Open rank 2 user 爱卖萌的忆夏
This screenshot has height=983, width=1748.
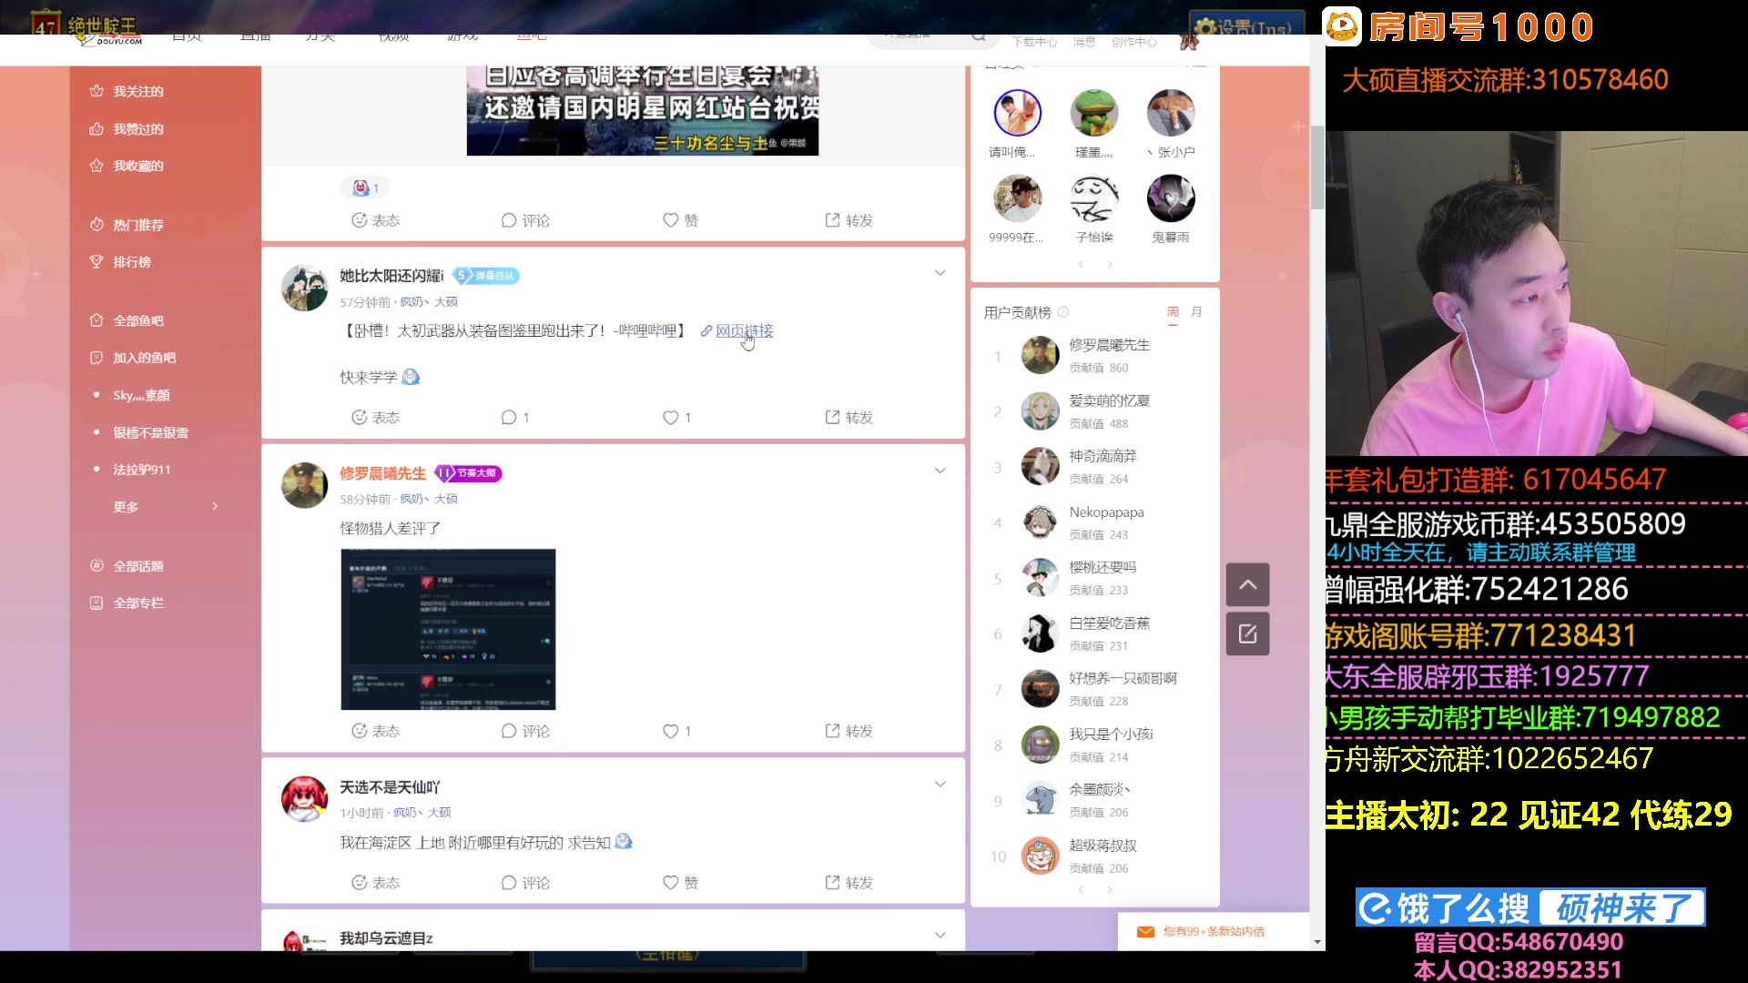tap(1109, 400)
